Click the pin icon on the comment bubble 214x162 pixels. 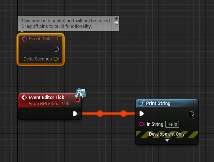116,19
